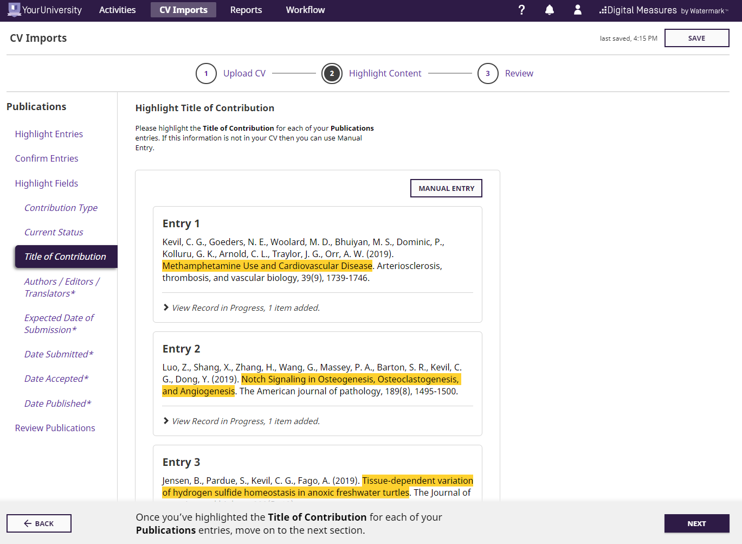The height and width of the screenshot is (544, 742).
Task: Go to the Workflow tab
Action: tap(305, 10)
